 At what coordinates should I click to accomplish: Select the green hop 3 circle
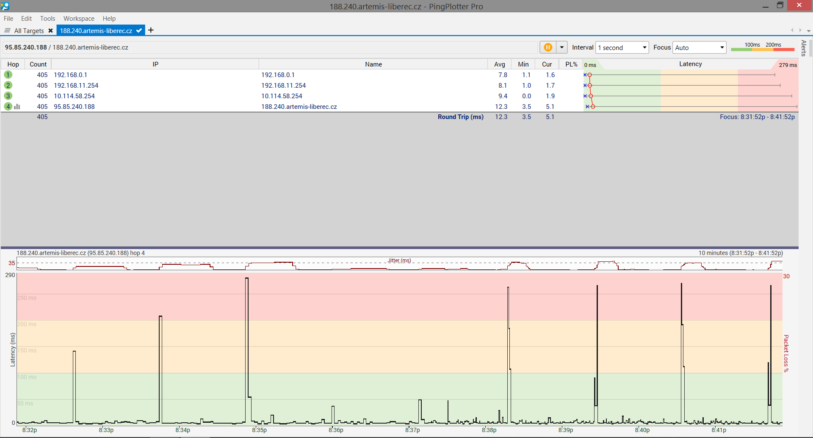tap(8, 96)
